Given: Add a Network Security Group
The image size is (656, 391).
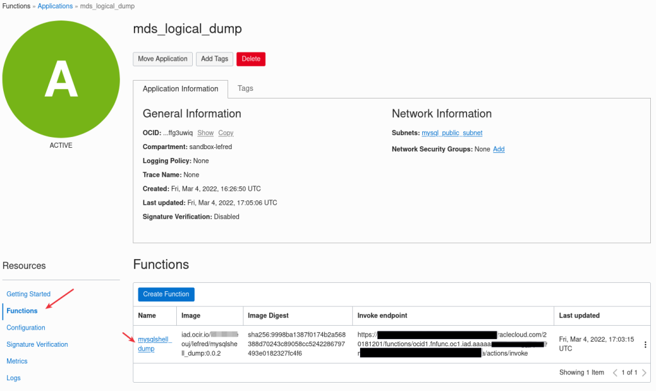Looking at the screenshot, I should tap(498, 149).
